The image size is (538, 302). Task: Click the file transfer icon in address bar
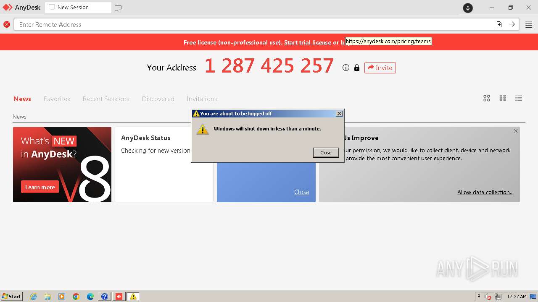(x=499, y=24)
